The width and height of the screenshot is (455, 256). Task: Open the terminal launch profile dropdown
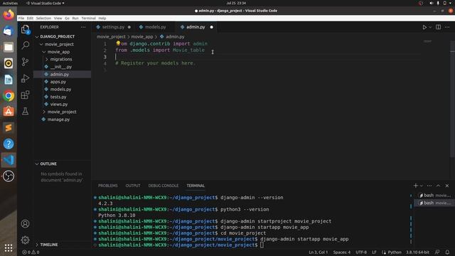pos(422,186)
